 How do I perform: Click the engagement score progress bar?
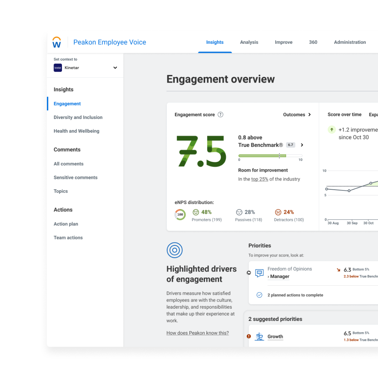(x=270, y=156)
